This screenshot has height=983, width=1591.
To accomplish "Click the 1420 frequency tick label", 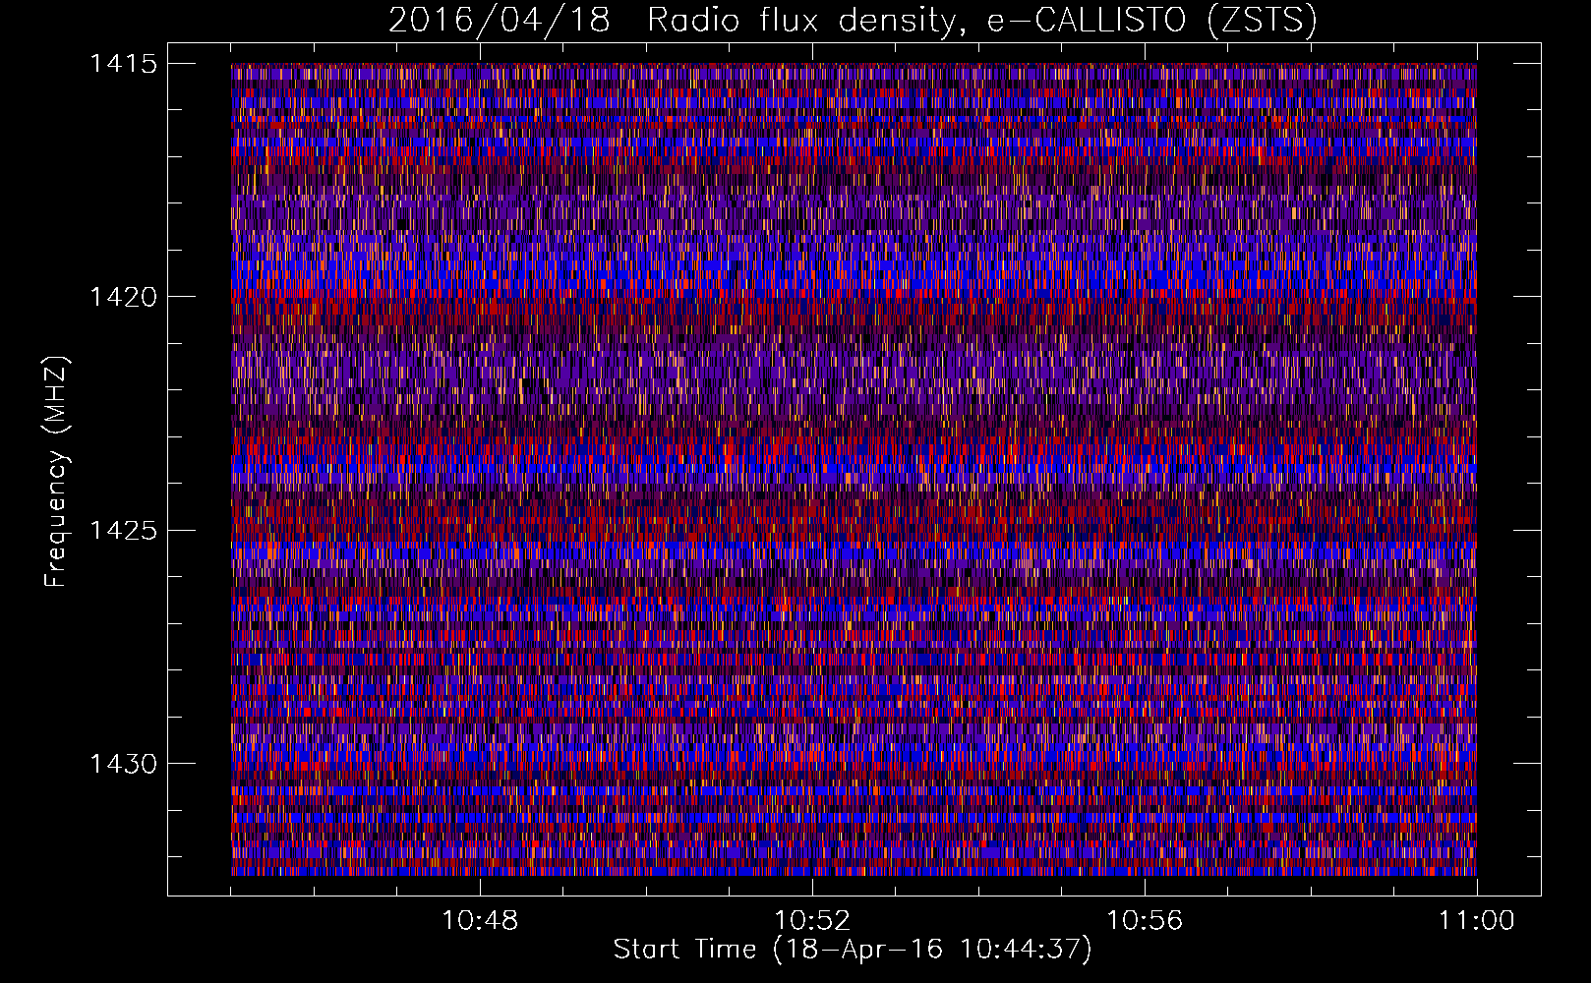I will coord(123,297).
